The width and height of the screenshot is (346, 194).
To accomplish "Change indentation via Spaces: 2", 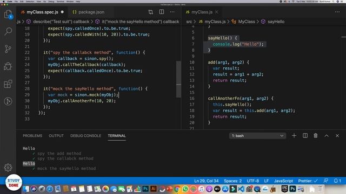I will click(x=232, y=181).
